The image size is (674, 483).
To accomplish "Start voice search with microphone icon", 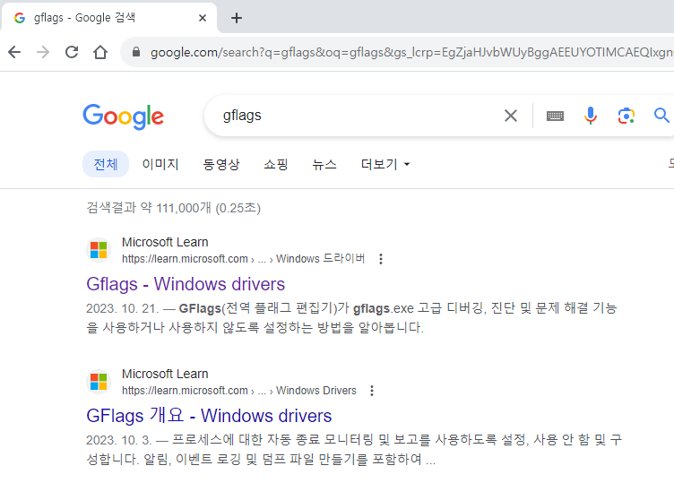I will [x=591, y=116].
